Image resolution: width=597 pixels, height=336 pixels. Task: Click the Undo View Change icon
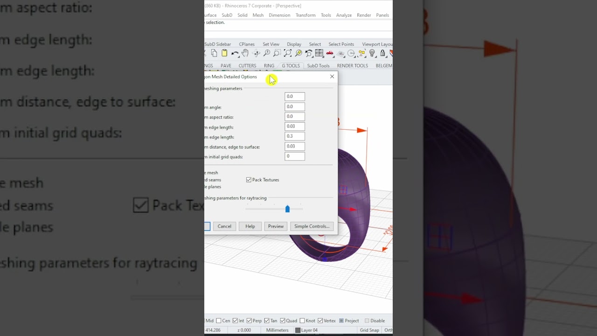click(x=309, y=53)
